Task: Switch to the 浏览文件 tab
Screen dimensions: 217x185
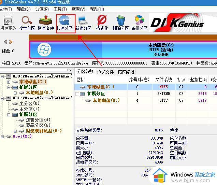Action: pos(105,72)
